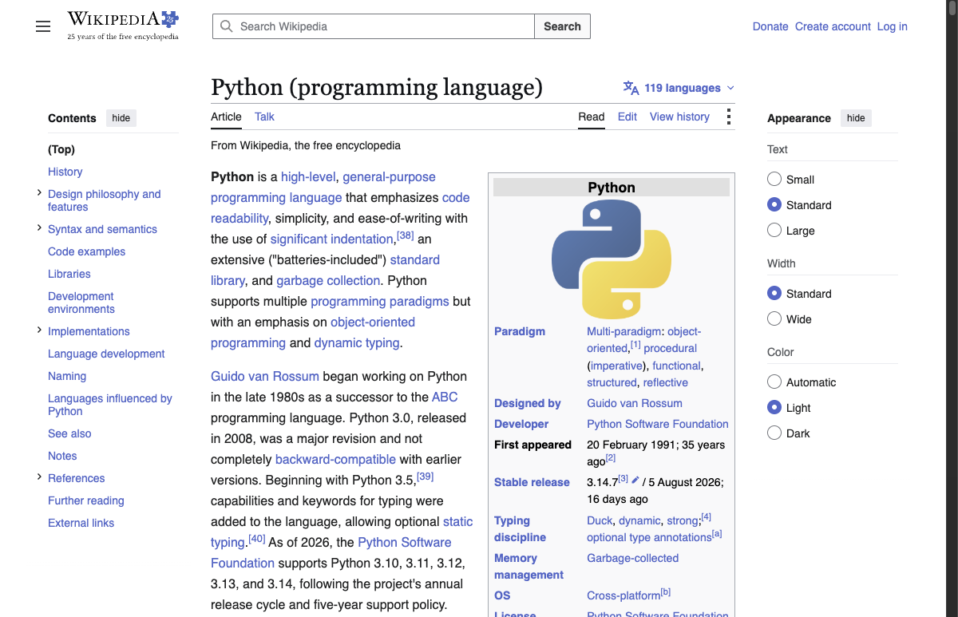Click the language translate icon
958x617 pixels.
631,88
